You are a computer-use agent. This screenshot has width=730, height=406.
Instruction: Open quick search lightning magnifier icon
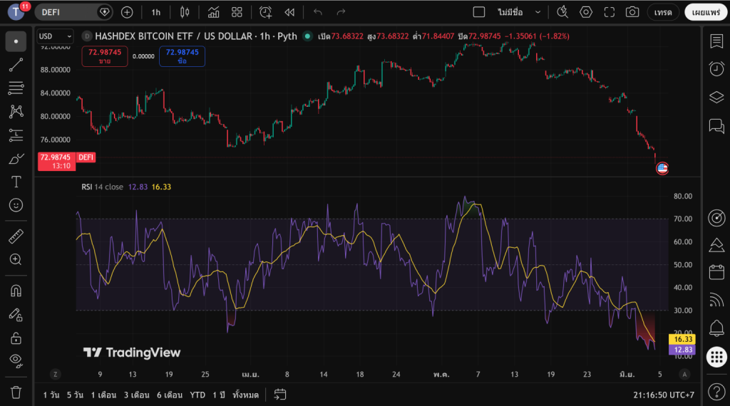tap(562, 12)
